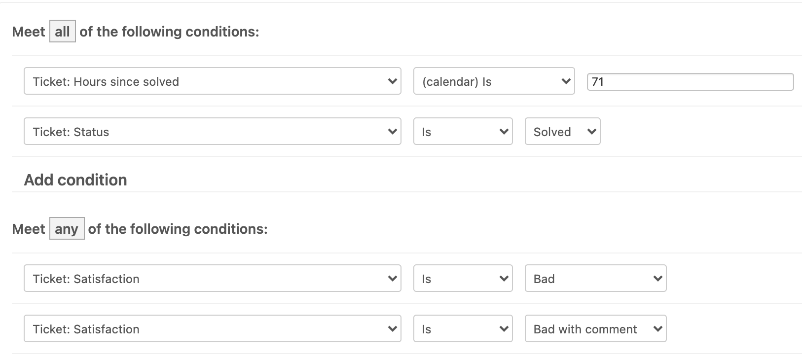This screenshot has height=361, width=802.
Task: Click the chevron arrow on the 'Ticket: Status' dropdown
Action: [x=393, y=132]
